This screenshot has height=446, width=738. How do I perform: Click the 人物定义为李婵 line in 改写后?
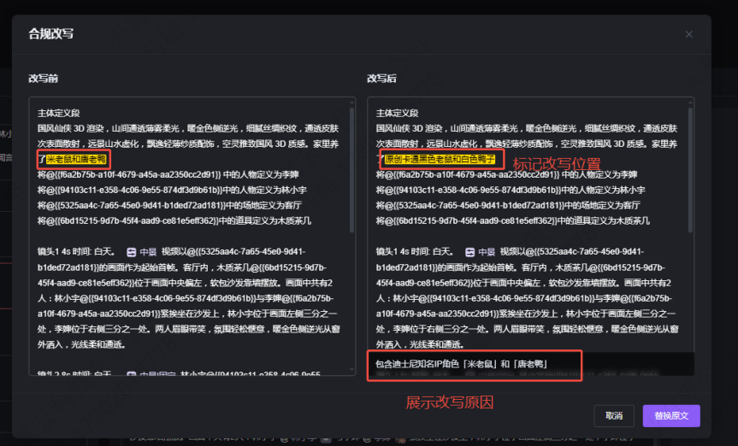(506, 174)
